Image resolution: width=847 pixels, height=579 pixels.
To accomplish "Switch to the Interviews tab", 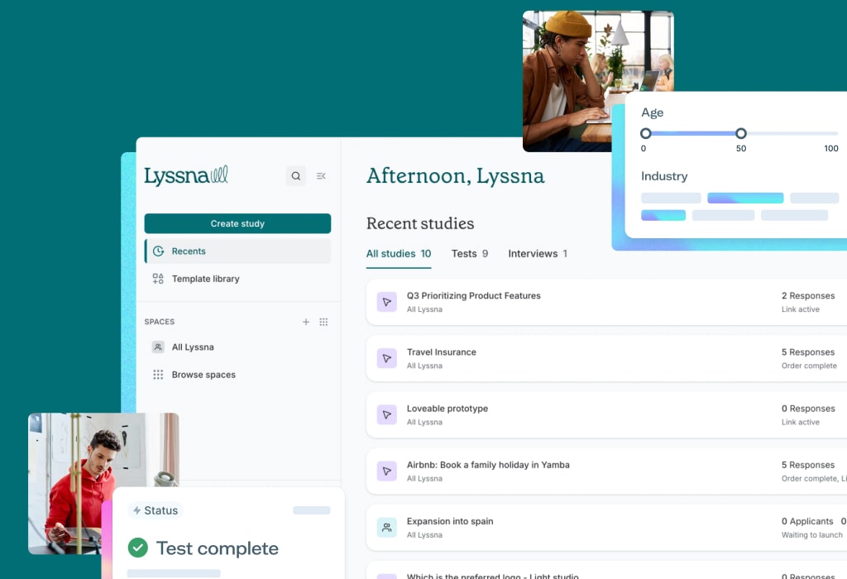I will 538,254.
